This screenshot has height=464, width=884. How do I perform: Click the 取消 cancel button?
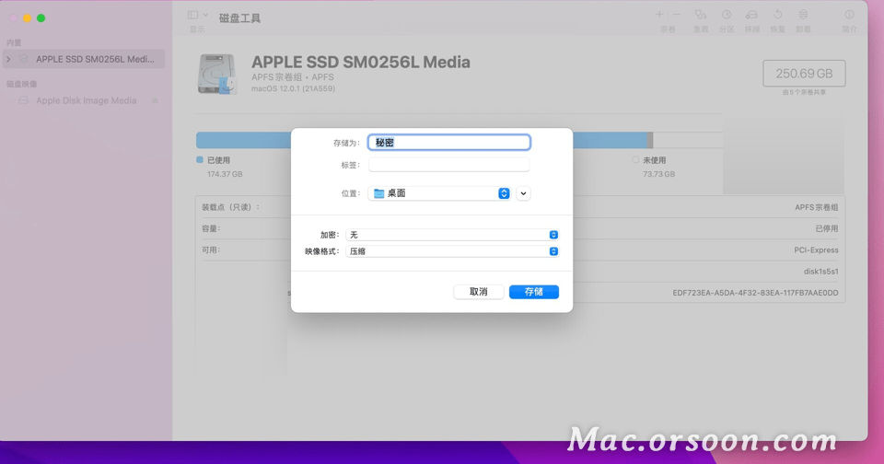tap(478, 292)
